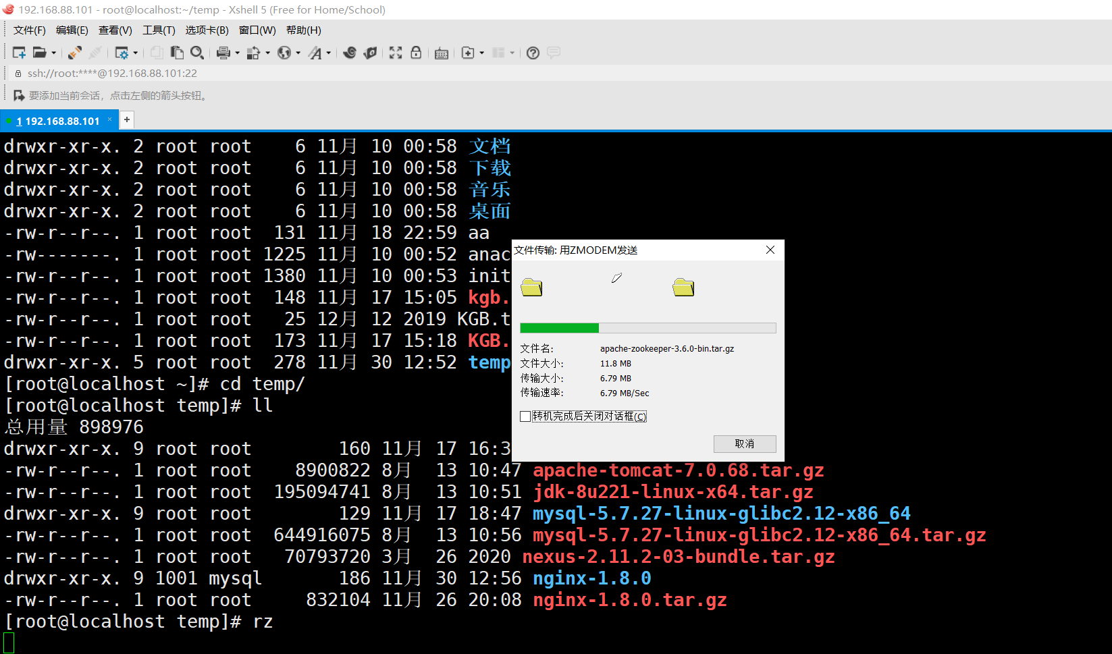Open the 查看(V) menu
This screenshot has width=1112, height=654.
click(x=115, y=30)
